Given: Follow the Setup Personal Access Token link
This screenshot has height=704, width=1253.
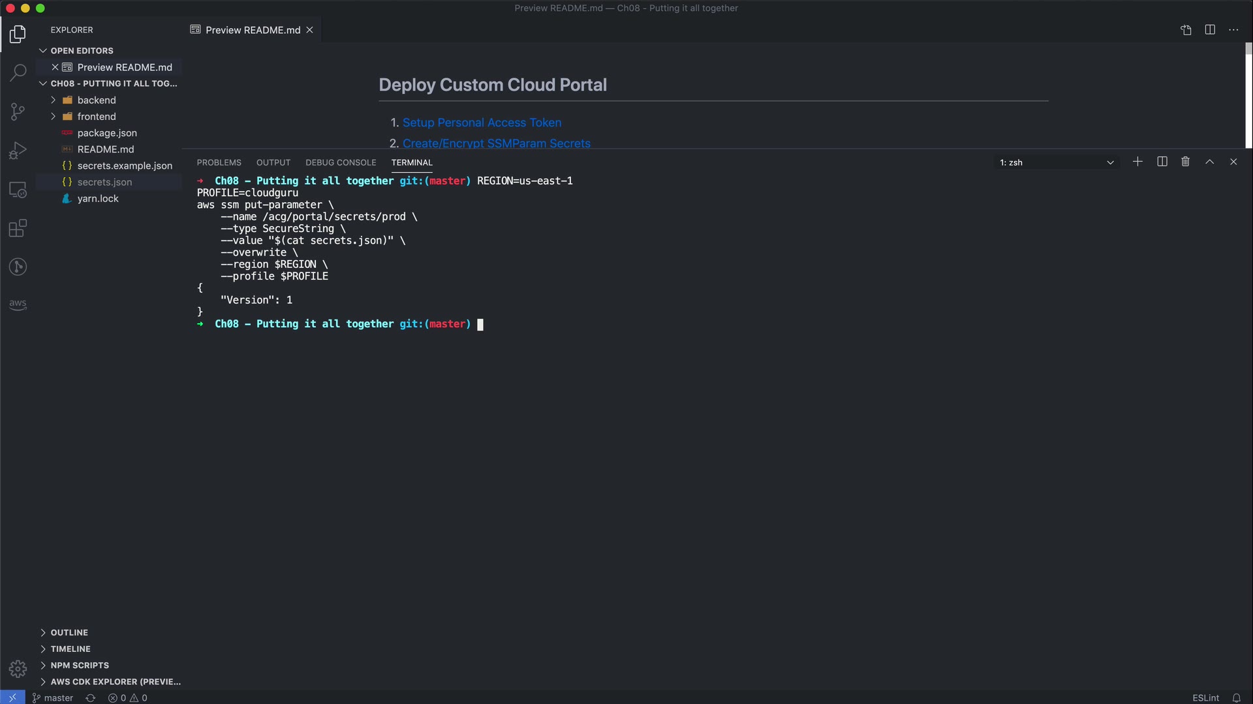Looking at the screenshot, I should (482, 123).
